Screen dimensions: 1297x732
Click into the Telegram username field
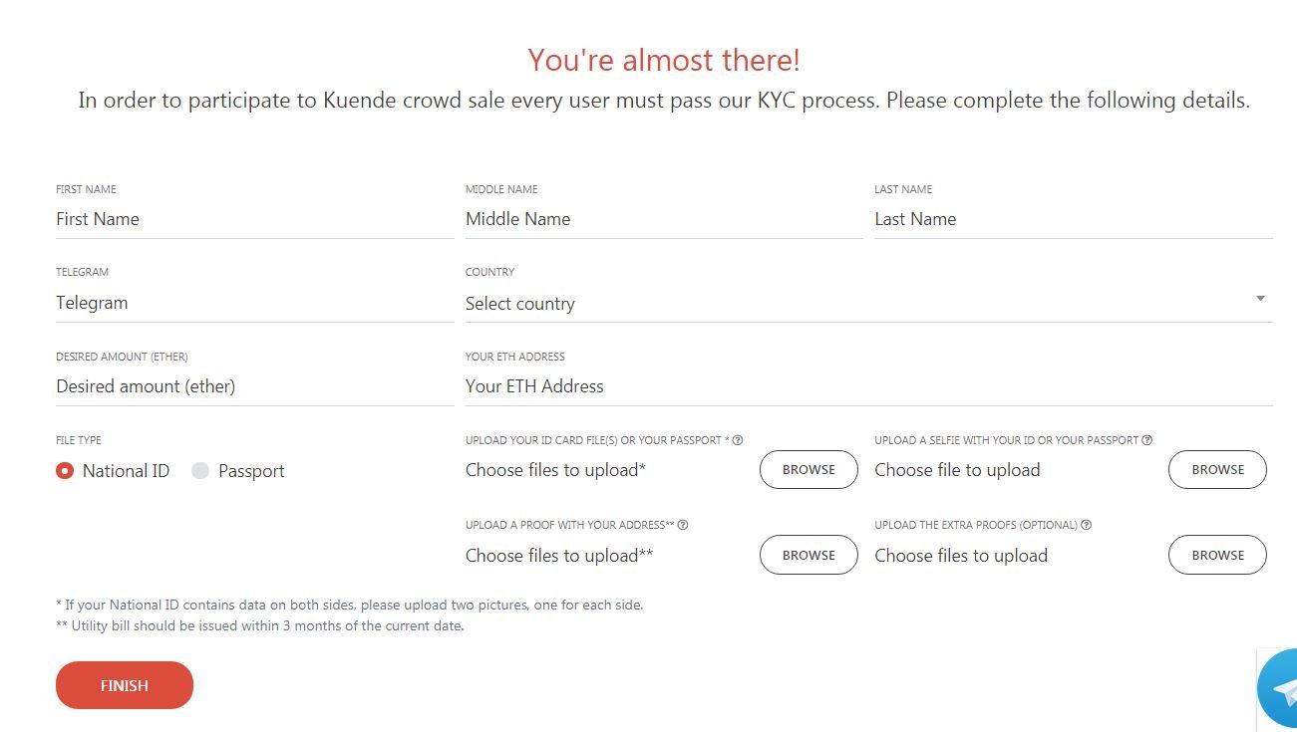(x=255, y=303)
